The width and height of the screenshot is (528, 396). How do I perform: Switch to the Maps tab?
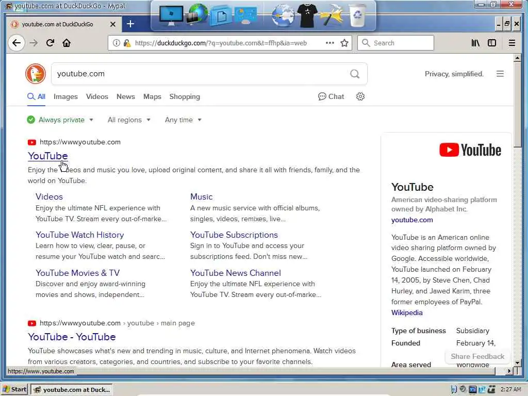tap(152, 96)
